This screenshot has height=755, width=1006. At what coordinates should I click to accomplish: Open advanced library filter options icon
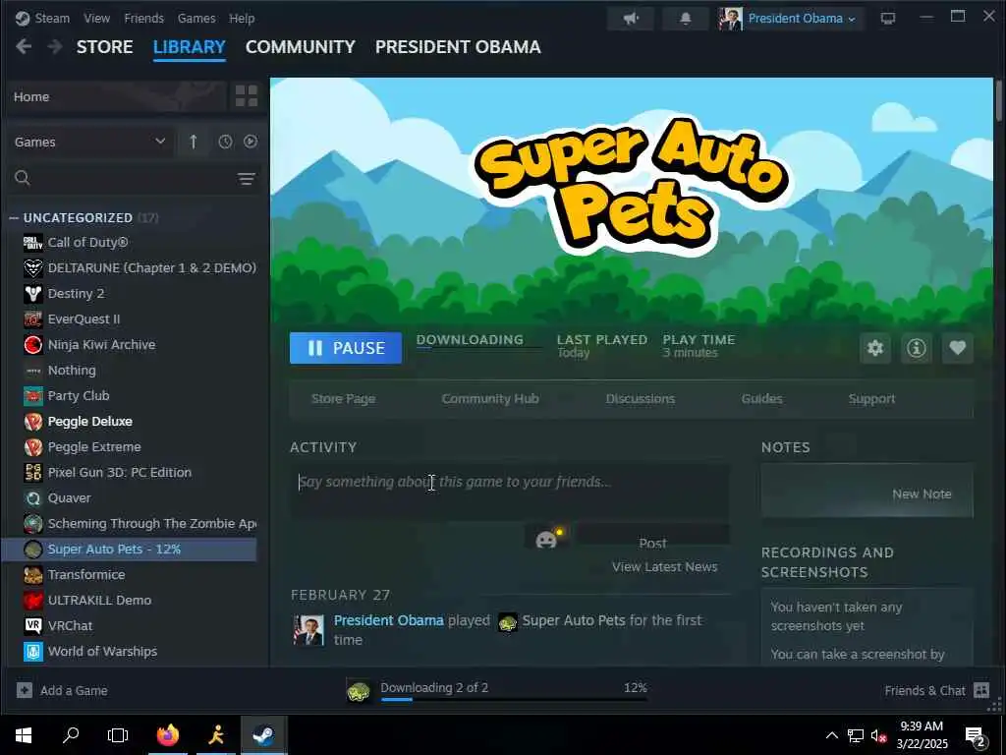(247, 179)
